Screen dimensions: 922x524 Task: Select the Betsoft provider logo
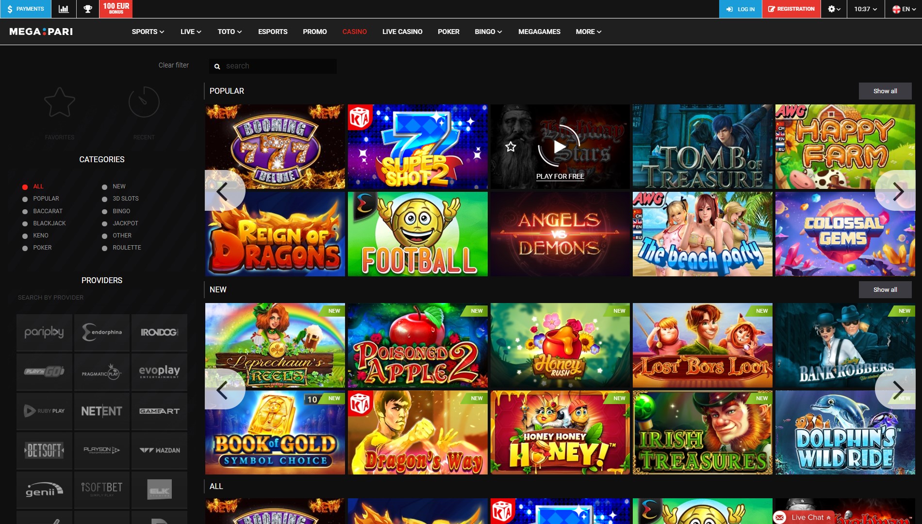point(44,451)
